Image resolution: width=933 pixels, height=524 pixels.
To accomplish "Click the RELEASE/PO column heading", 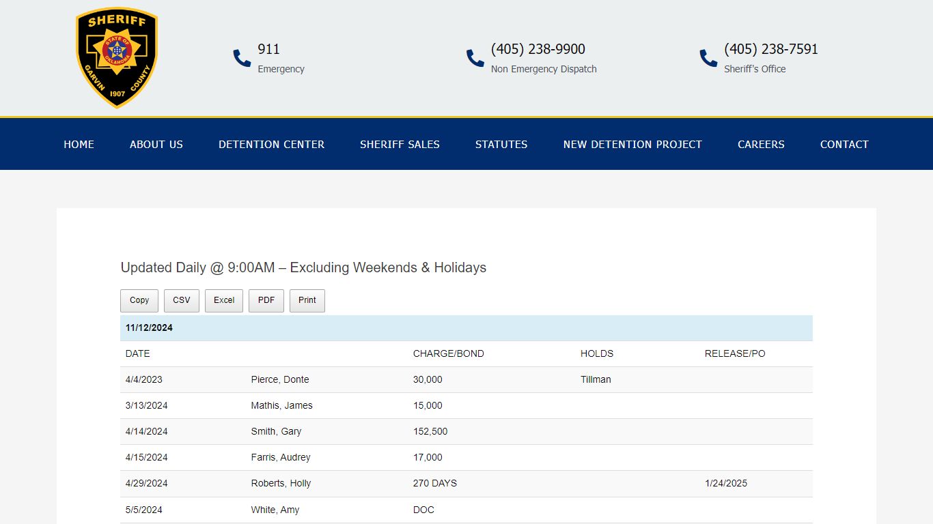I will click(735, 354).
